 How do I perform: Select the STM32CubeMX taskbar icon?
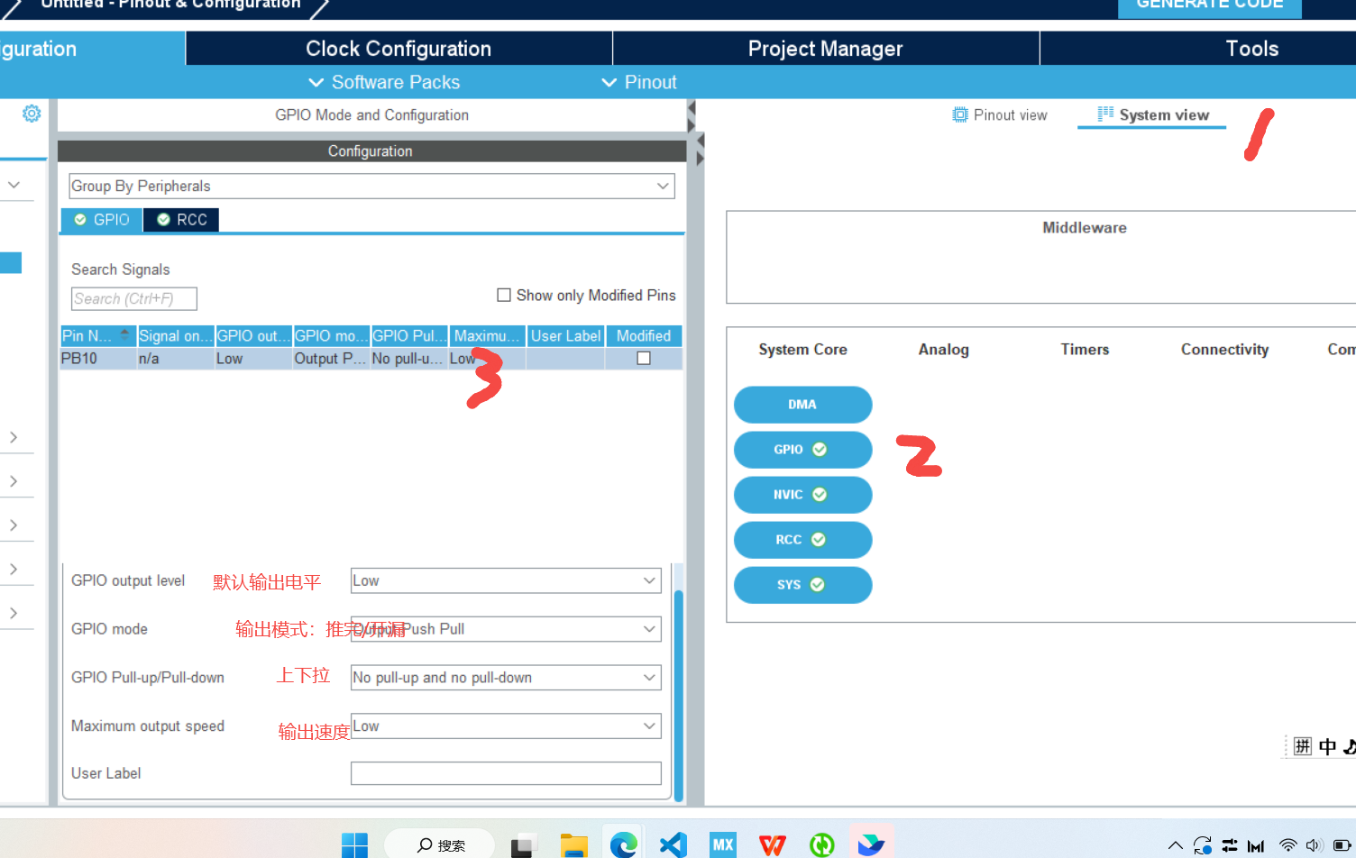(x=723, y=844)
